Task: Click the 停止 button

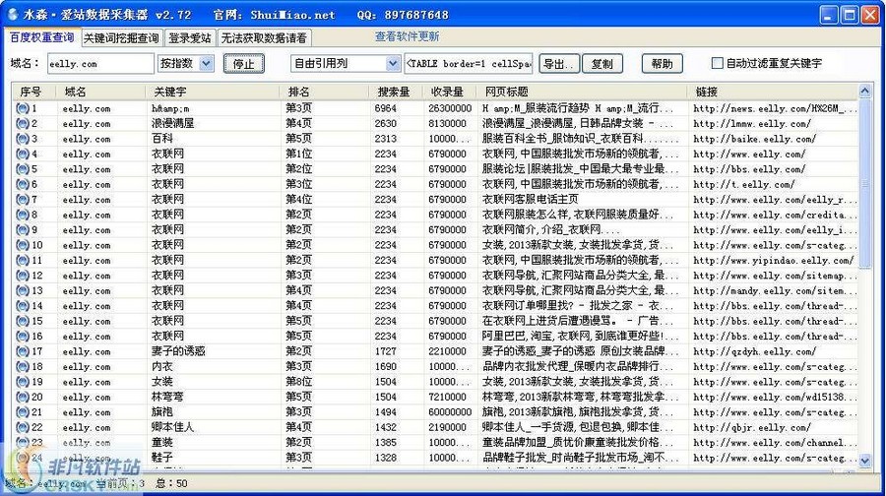Action: point(243,64)
